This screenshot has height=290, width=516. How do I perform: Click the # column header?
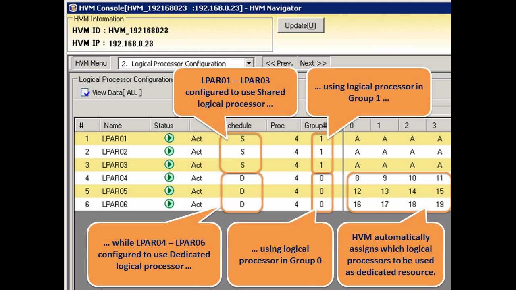pyautogui.click(x=87, y=126)
